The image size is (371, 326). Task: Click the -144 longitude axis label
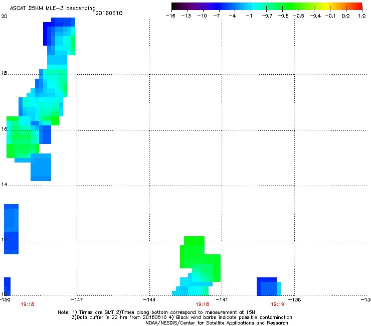point(149,300)
